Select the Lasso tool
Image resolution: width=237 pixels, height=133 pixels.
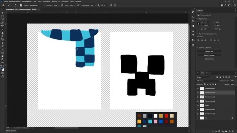3,20
